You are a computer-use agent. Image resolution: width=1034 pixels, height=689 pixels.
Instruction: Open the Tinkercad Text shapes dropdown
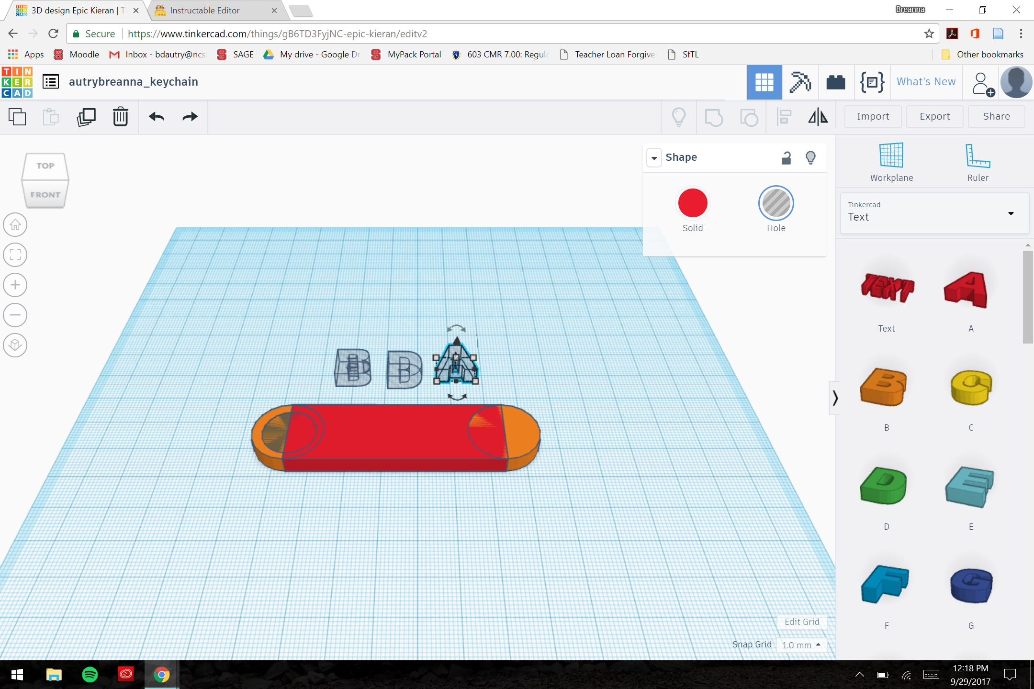(x=934, y=213)
